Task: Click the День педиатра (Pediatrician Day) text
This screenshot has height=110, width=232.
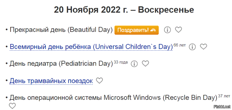Action: [x=61, y=64]
